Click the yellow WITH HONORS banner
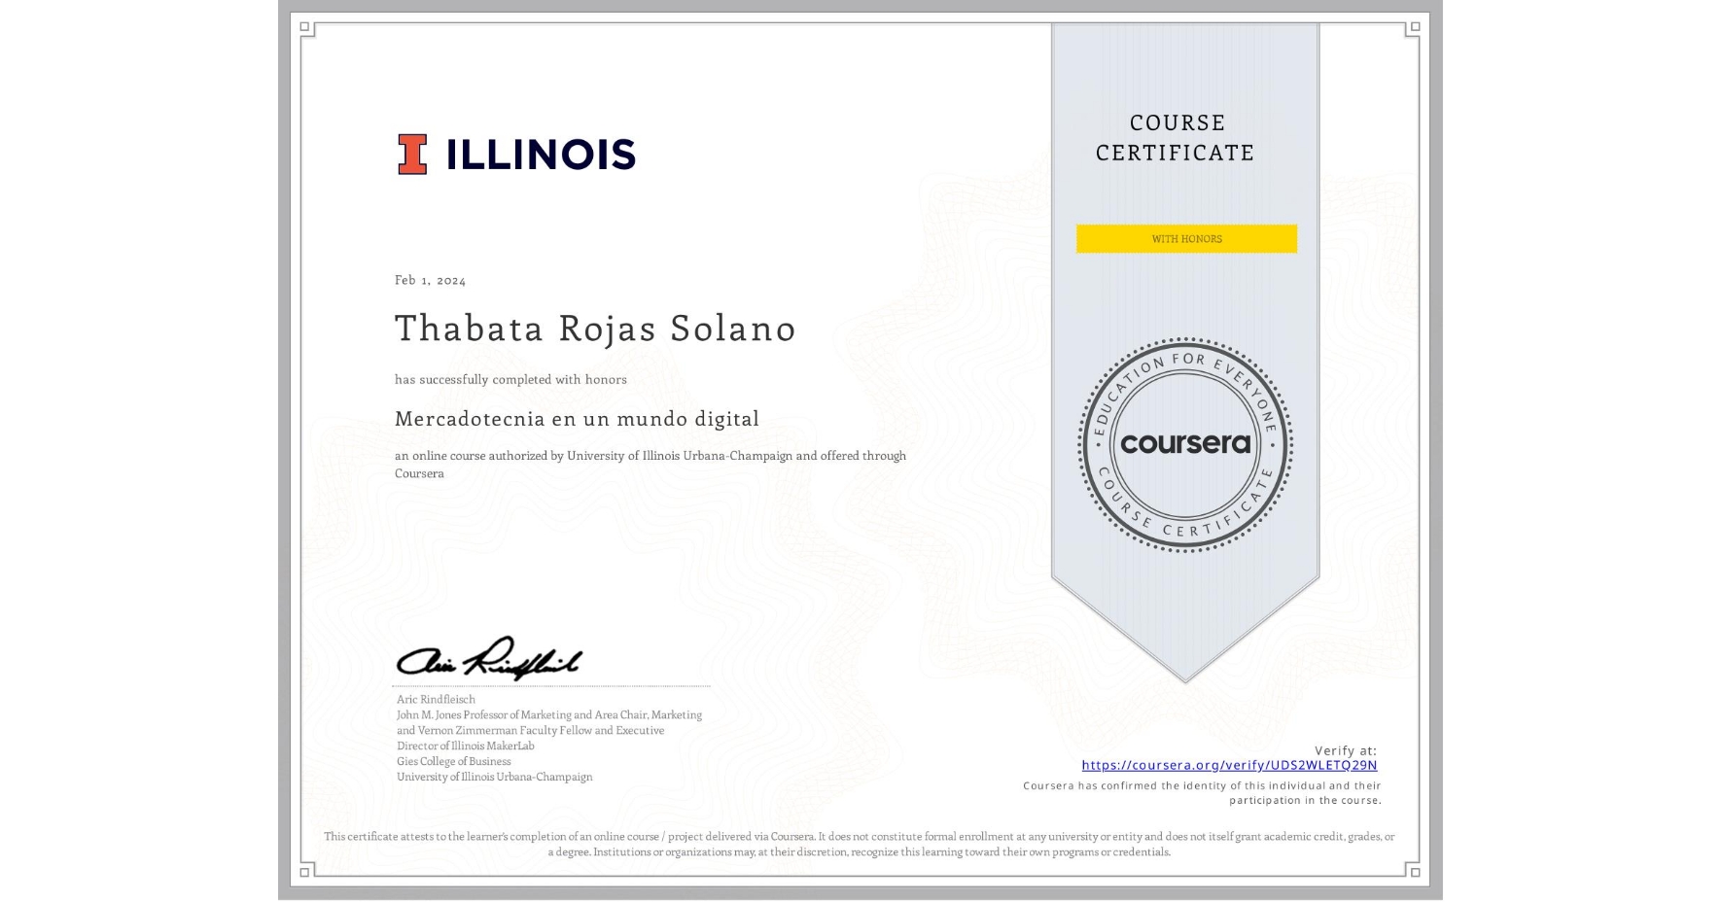The image size is (1723, 902). [1186, 238]
